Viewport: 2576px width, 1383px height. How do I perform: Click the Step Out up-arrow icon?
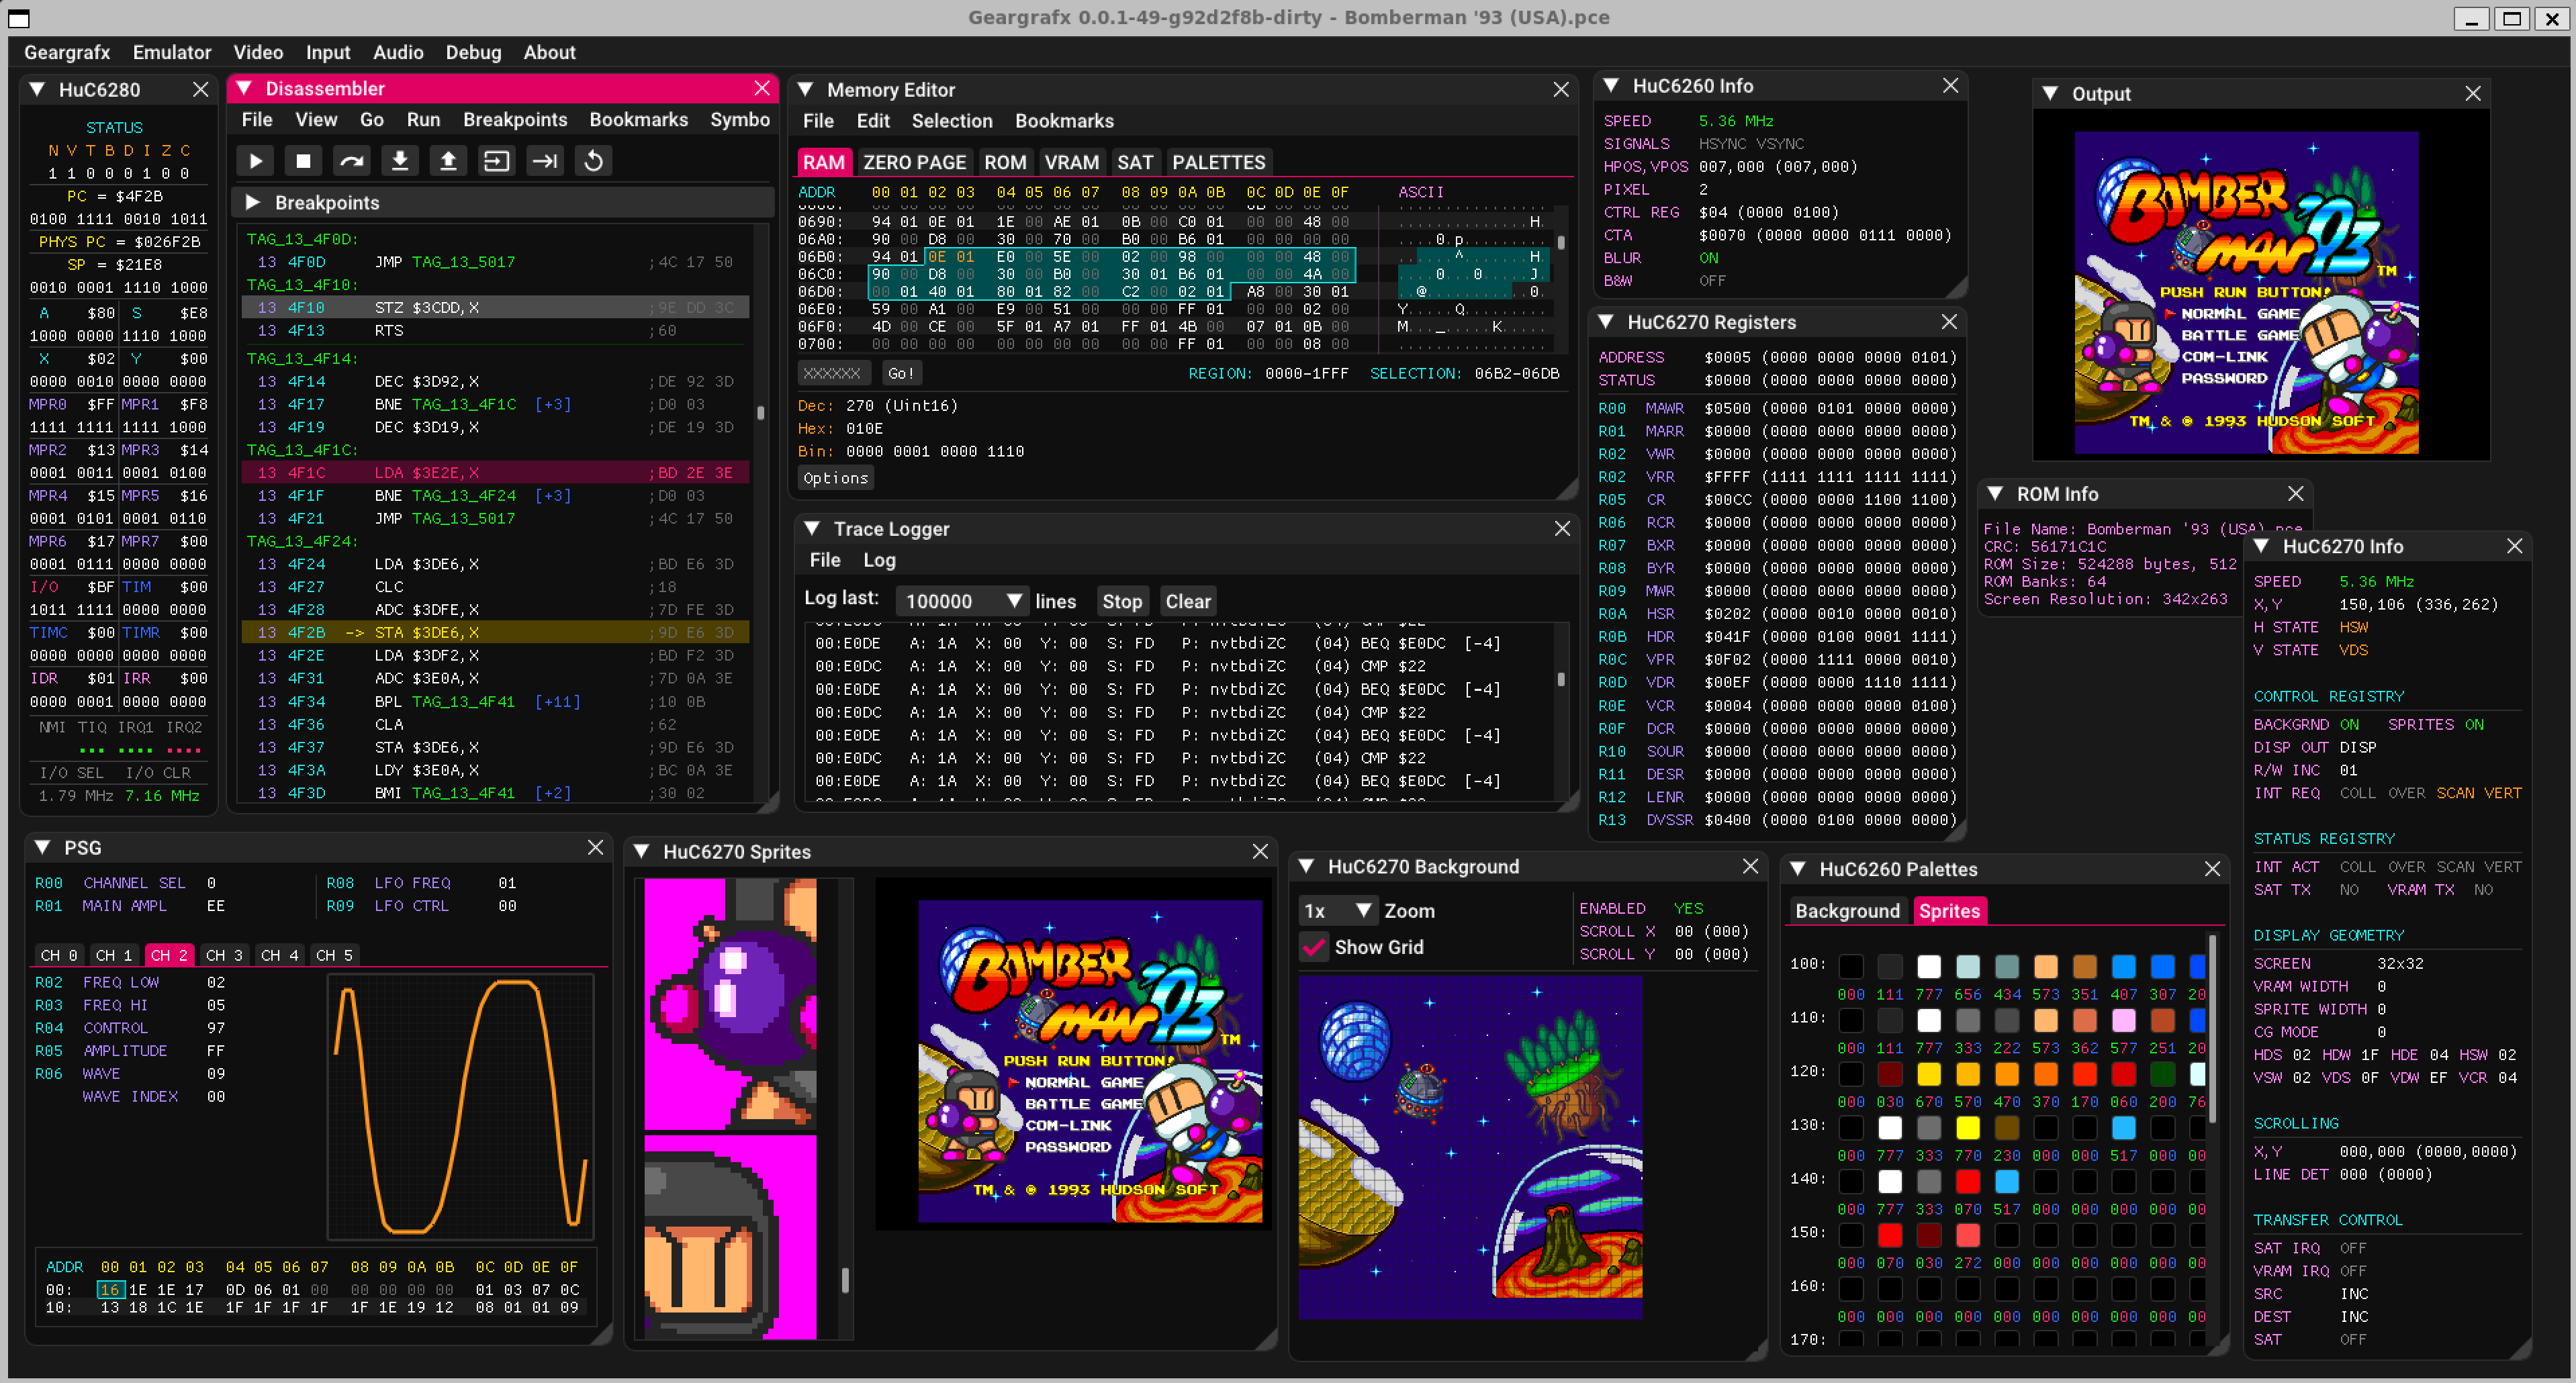click(448, 161)
